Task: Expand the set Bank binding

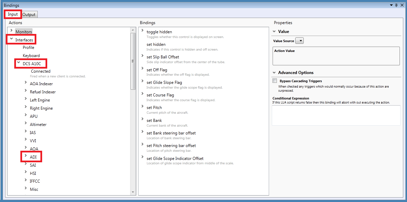Action: 142,119
